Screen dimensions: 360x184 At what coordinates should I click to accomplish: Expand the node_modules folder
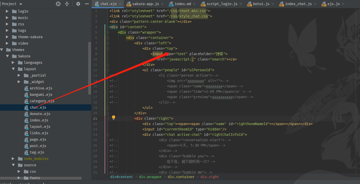pos(13,159)
